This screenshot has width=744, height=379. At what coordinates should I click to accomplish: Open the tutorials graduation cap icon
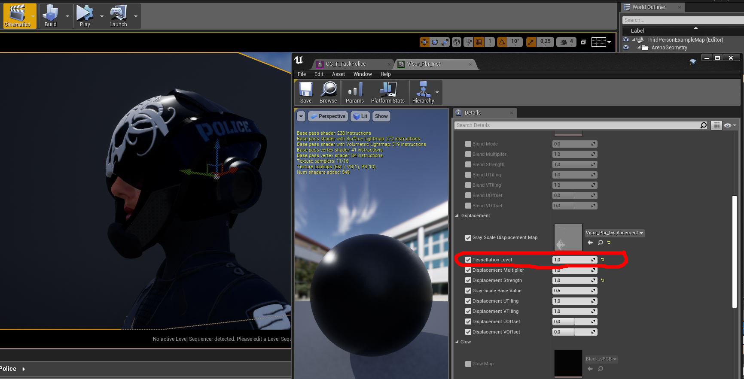692,62
